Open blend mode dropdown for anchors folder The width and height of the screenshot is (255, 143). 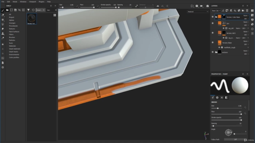246,51
